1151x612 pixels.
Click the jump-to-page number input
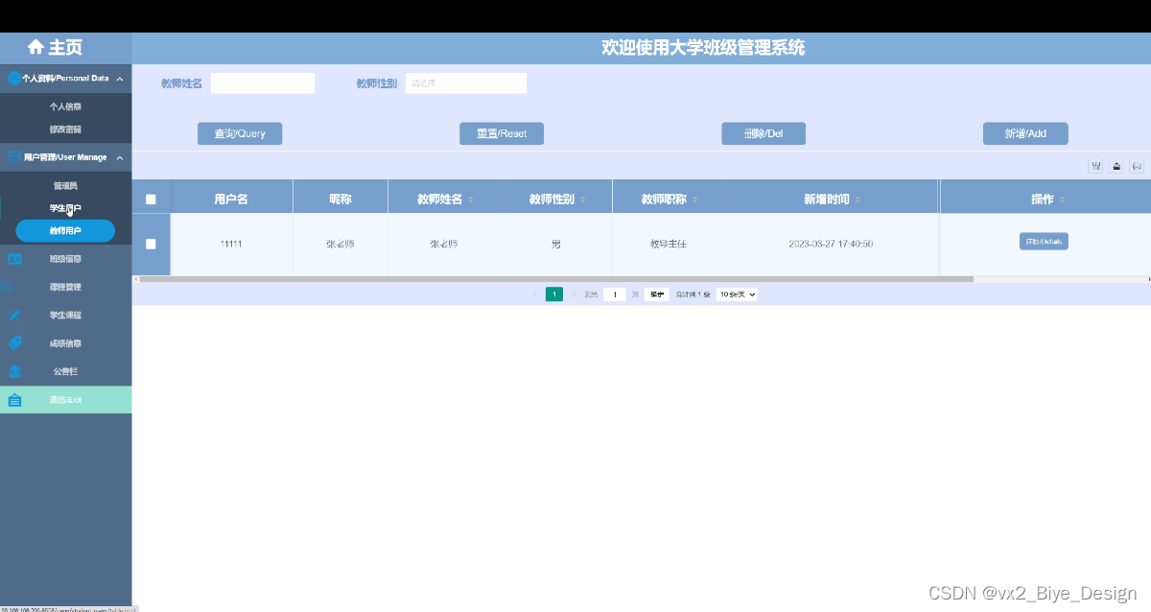(615, 294)
